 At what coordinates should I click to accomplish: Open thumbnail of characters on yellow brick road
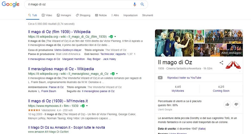coord(214,36)
